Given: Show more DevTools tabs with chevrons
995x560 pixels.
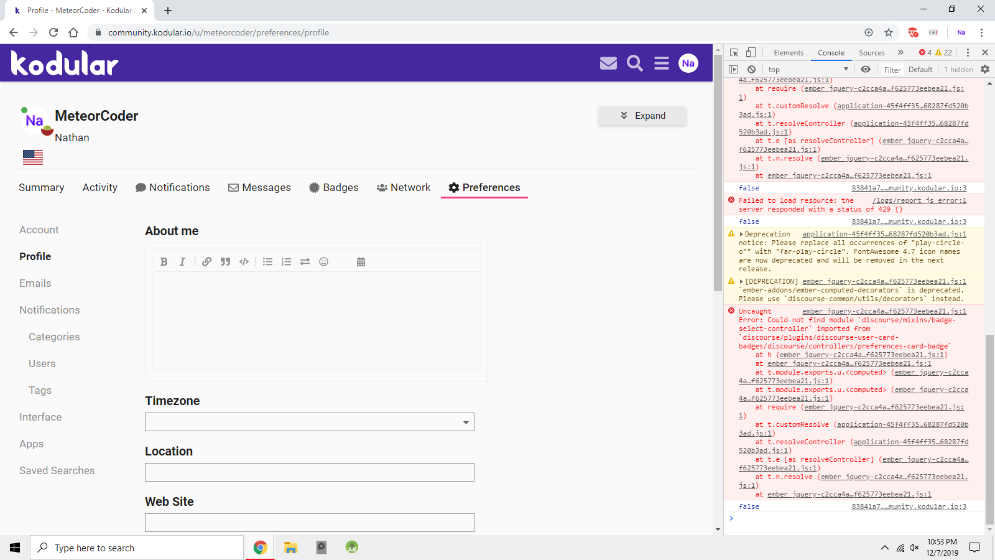Looking at the screenshot, I should point(900,53).
